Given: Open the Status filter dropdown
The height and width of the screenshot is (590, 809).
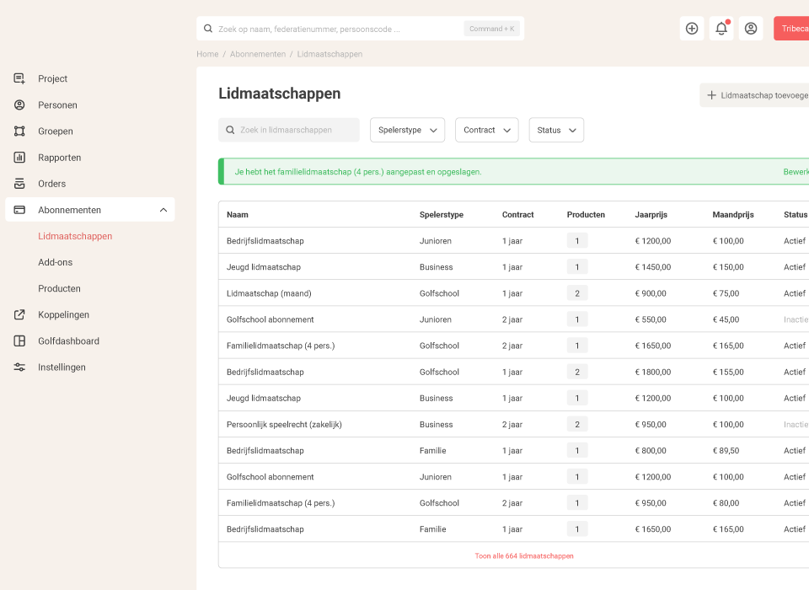Looking at the screenshot, I should pos(556,130).
